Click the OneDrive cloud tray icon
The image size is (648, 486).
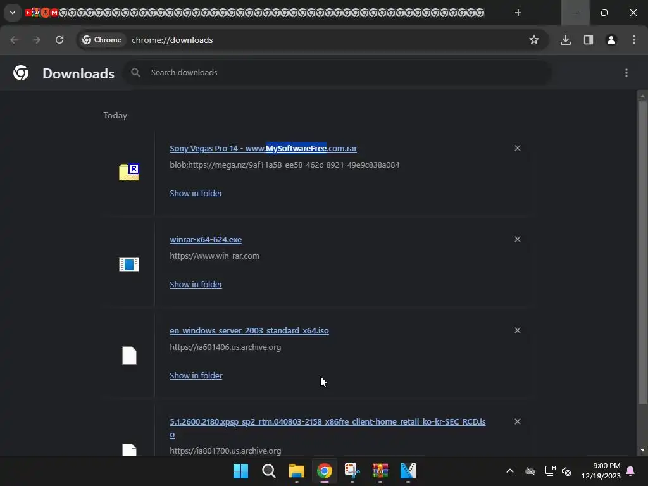(530, 471)
